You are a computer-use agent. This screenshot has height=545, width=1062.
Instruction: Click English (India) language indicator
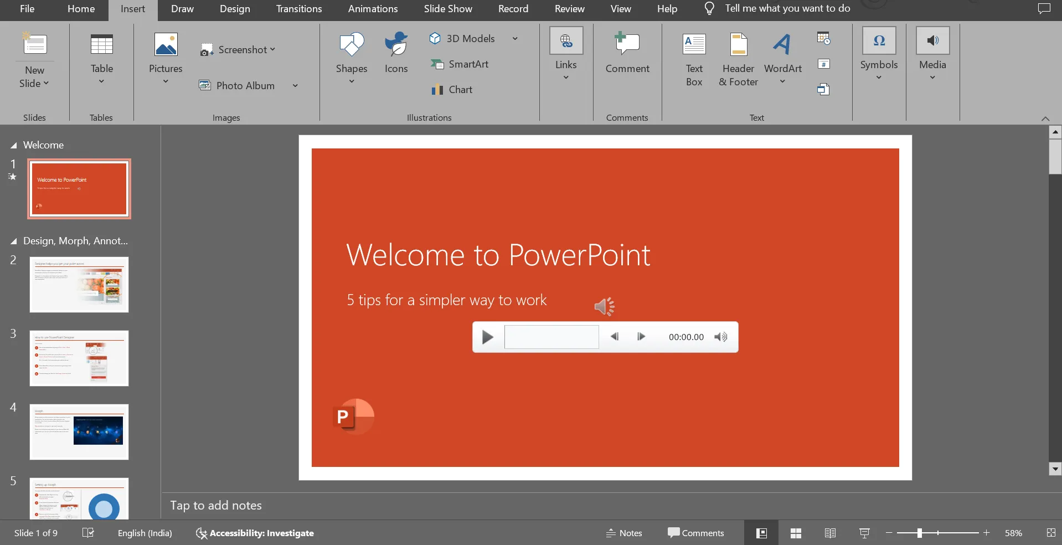coord(145,533)
